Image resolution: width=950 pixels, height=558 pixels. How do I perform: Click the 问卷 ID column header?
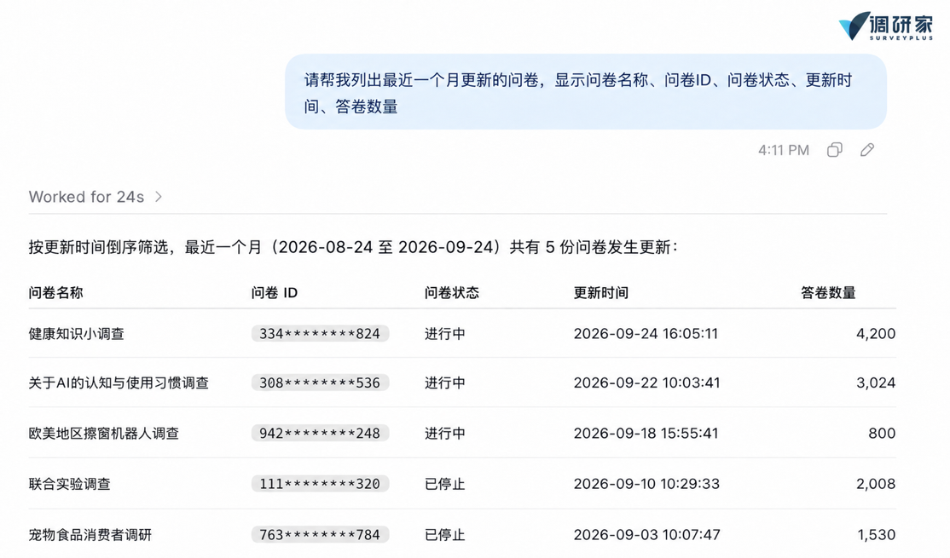tap(275, 293)
